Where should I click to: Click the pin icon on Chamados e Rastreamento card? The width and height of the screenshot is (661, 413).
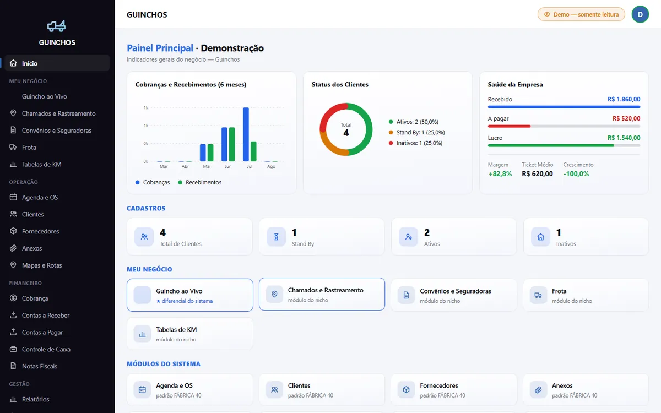[274, 295]
